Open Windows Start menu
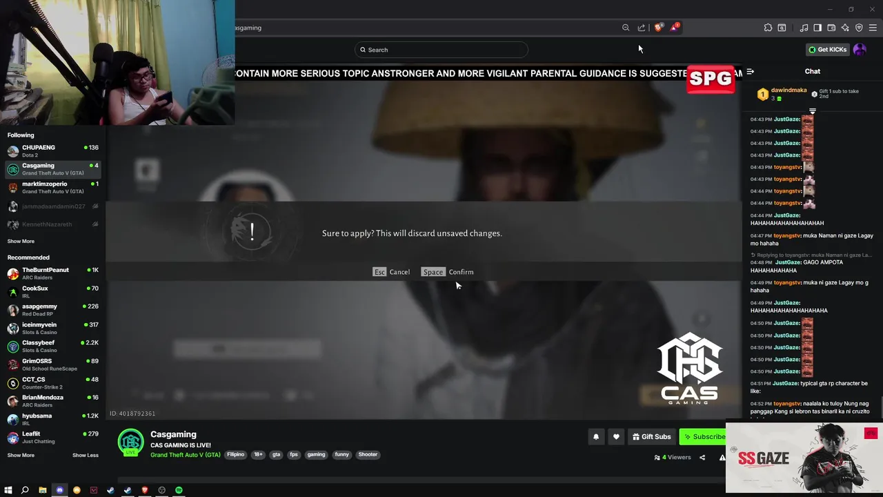Image resolution: width=883 pixels, height=497 pixels. [x=8, y=490]
